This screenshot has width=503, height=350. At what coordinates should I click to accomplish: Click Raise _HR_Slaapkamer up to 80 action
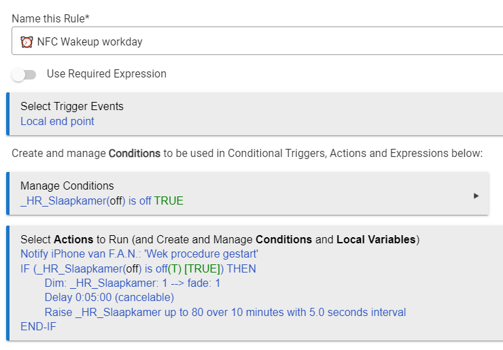(225, 312)
